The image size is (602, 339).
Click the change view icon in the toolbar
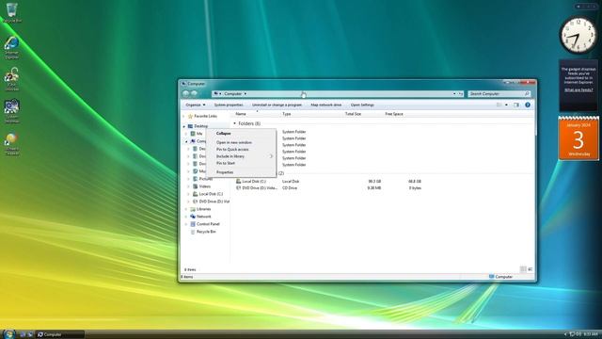[x=499, y=105]
